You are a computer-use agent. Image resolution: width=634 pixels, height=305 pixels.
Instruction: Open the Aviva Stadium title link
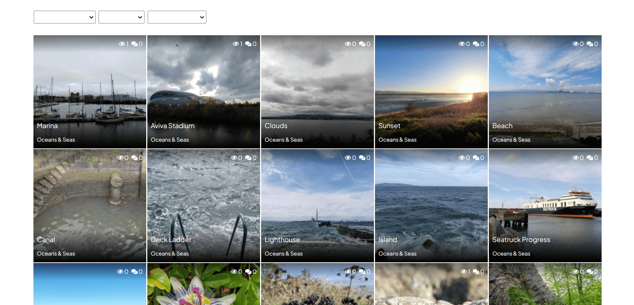pos(173,126)
